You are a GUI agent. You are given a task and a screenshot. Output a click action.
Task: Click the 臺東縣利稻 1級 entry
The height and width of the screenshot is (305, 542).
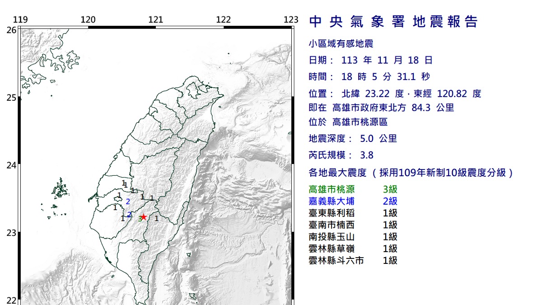point(353,213)
